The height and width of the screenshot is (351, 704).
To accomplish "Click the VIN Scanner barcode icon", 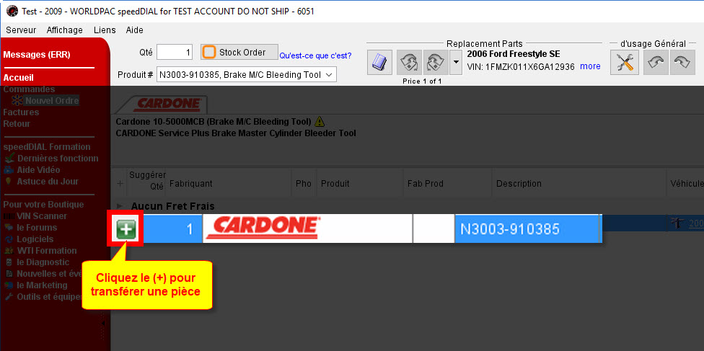I will (x=9, y=216).
